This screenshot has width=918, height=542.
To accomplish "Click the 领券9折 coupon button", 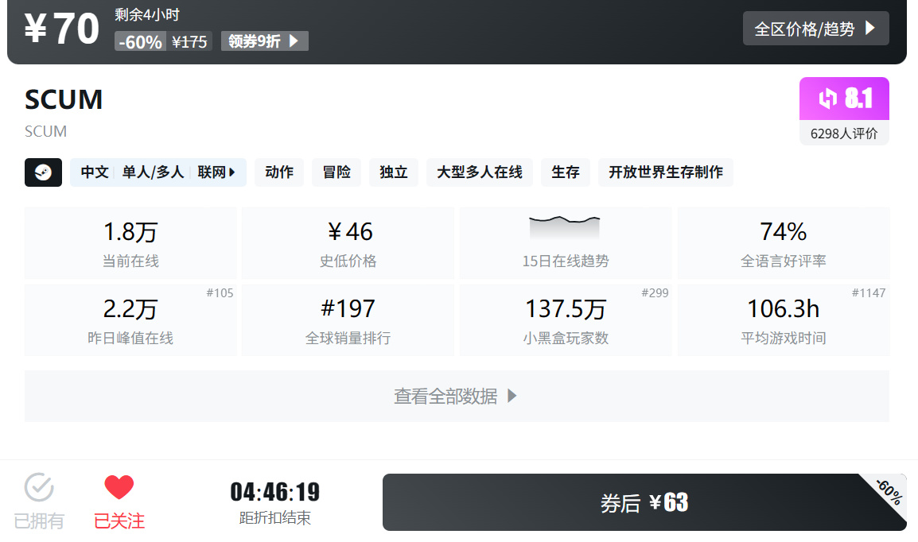I will 265,41.
